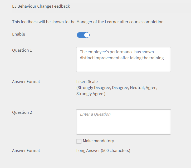Viewport: 191px width, 168px height.
Task: Click the word "training" in Question 1 text
Action: pos(156,58)
